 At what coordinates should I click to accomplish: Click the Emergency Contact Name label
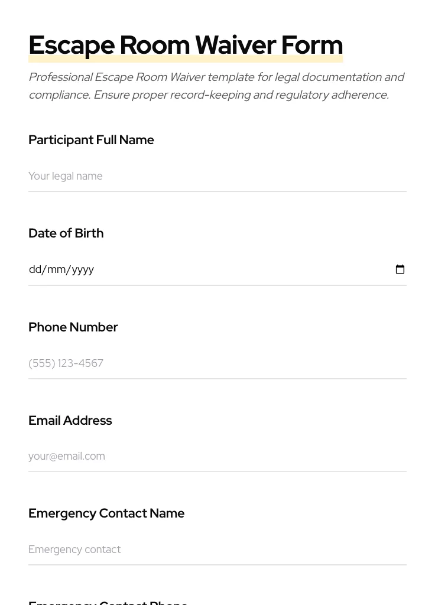pos(106,513)
